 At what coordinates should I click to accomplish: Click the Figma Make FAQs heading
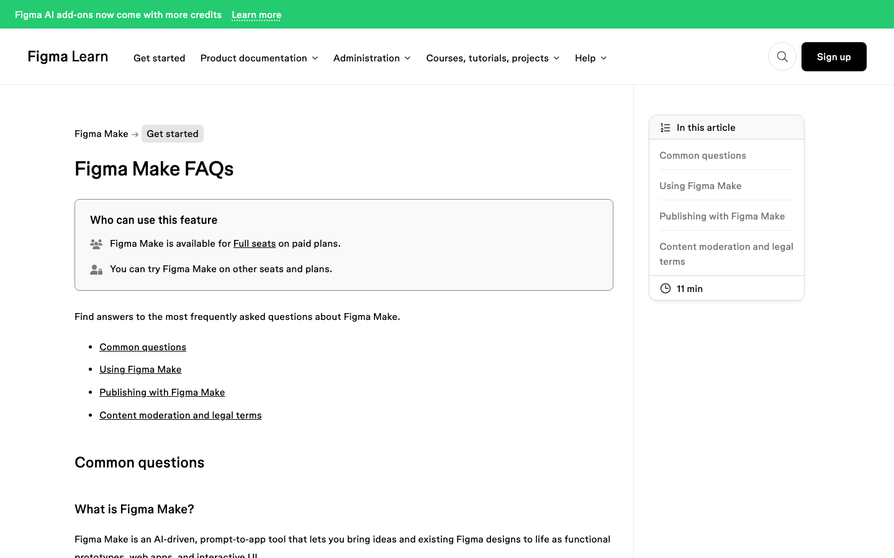(x=154, y=169)
